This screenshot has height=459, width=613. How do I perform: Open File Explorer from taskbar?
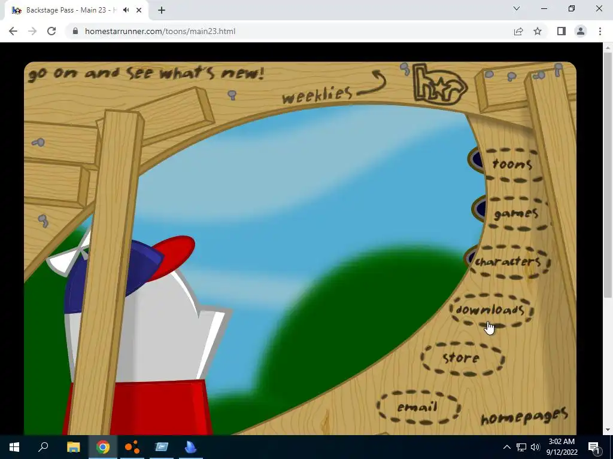click(73, 447)
